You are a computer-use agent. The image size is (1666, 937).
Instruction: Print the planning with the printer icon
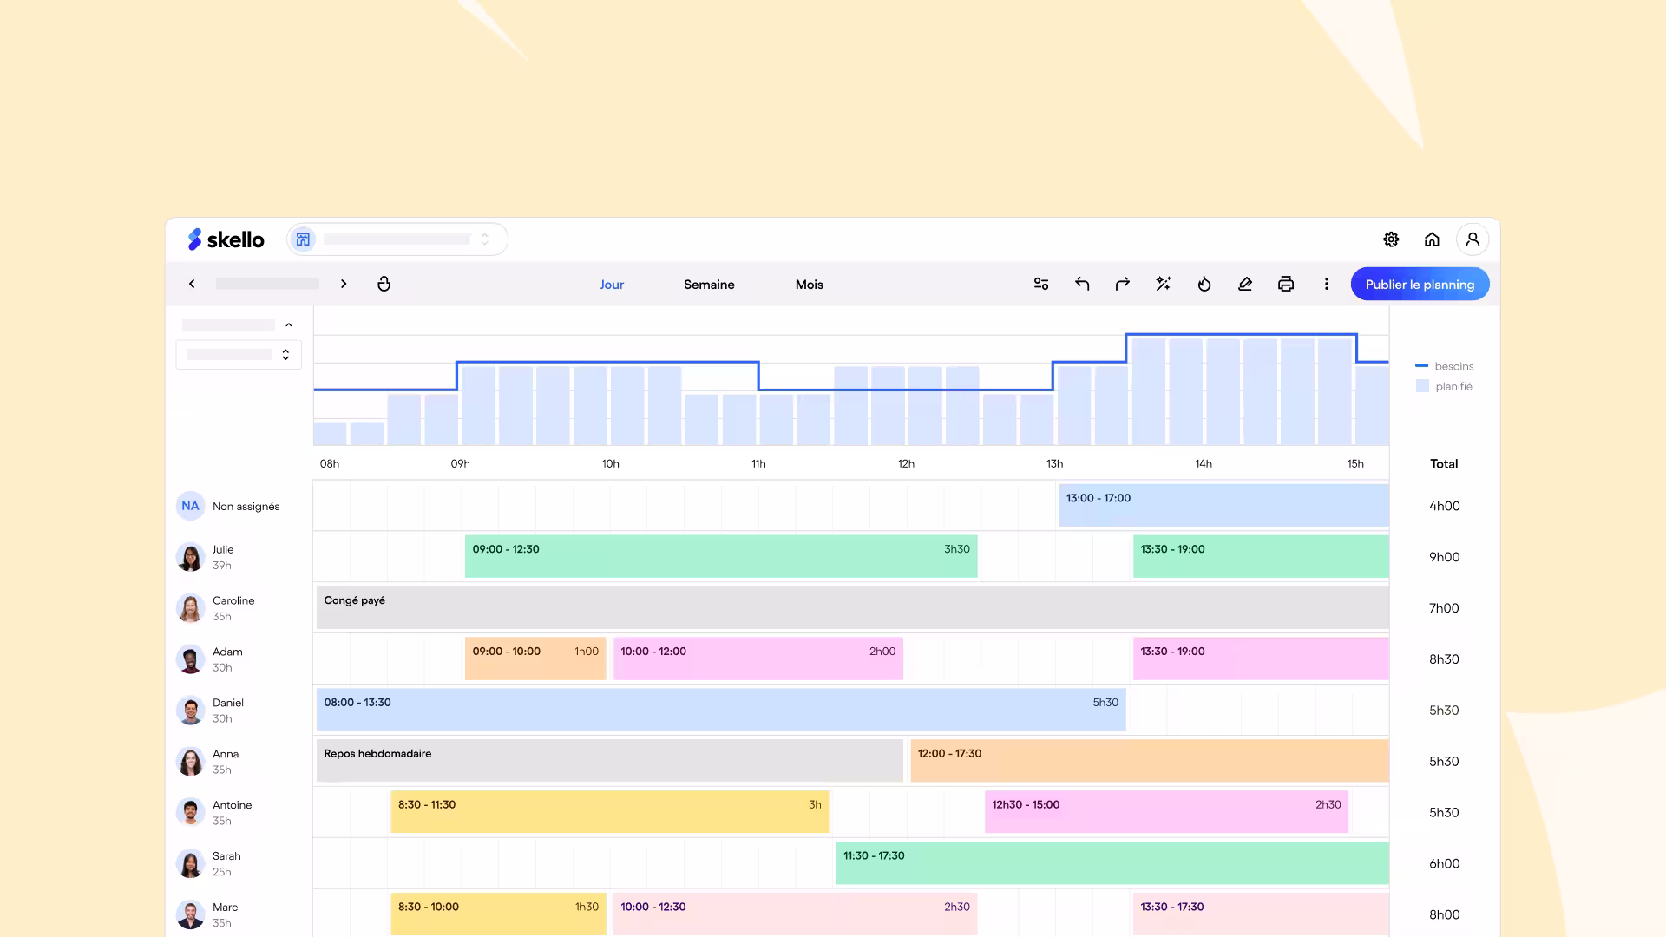pos(1286,284)
